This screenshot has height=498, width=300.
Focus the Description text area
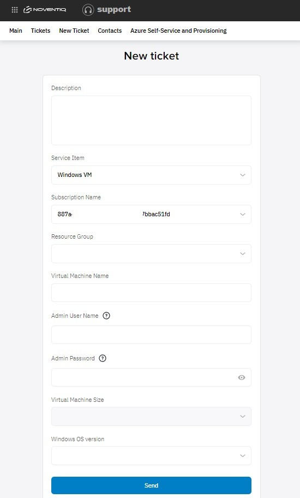click(x=151, y=120)
